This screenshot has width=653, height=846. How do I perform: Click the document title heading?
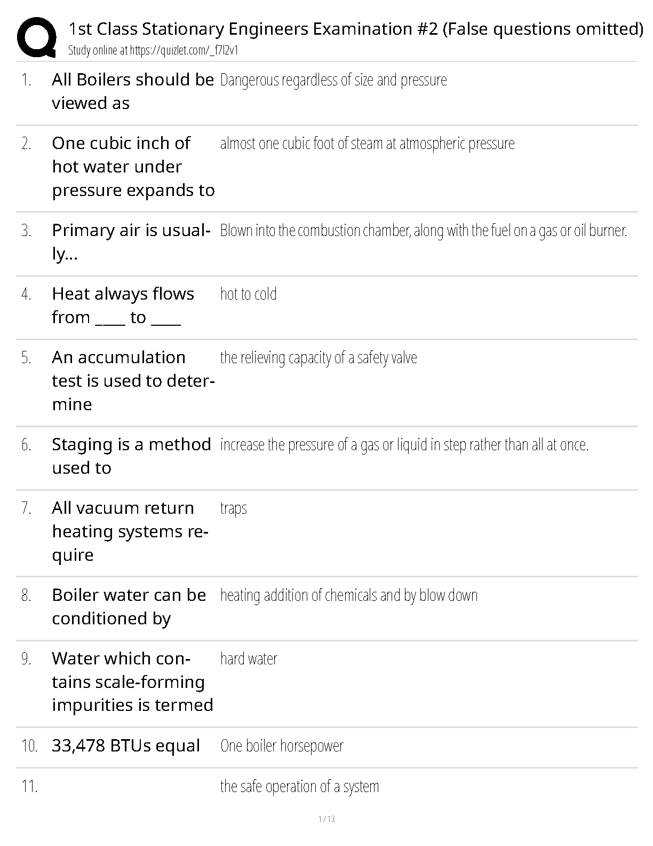click(355, 29)
